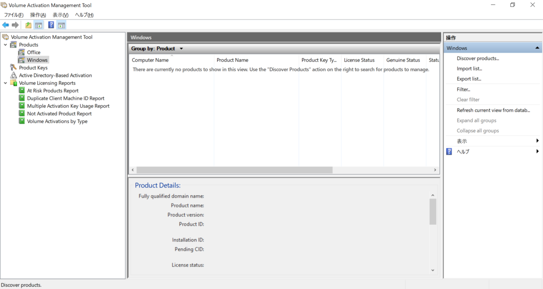Click the Up one level folder icon
This screenshot has width=543, height=289.
(29, 25)
